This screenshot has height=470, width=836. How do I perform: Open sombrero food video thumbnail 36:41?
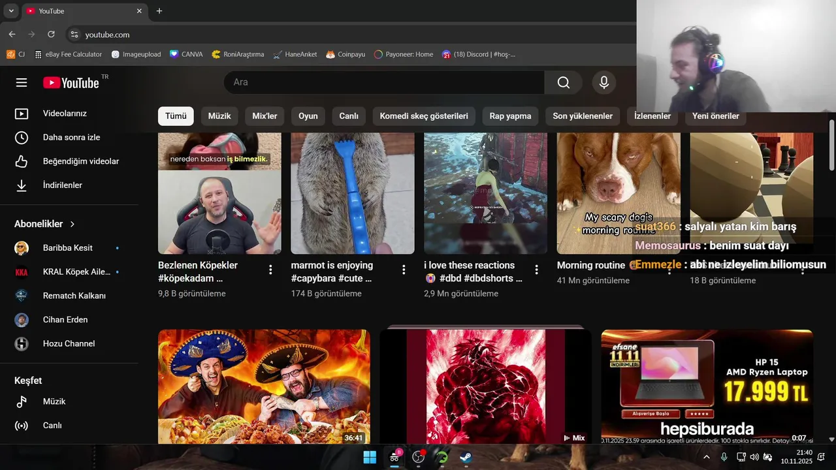[x=264, y=386]
